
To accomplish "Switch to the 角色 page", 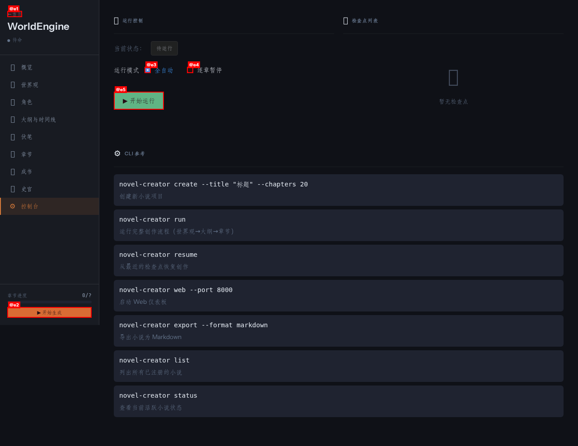I will point(50,102).
